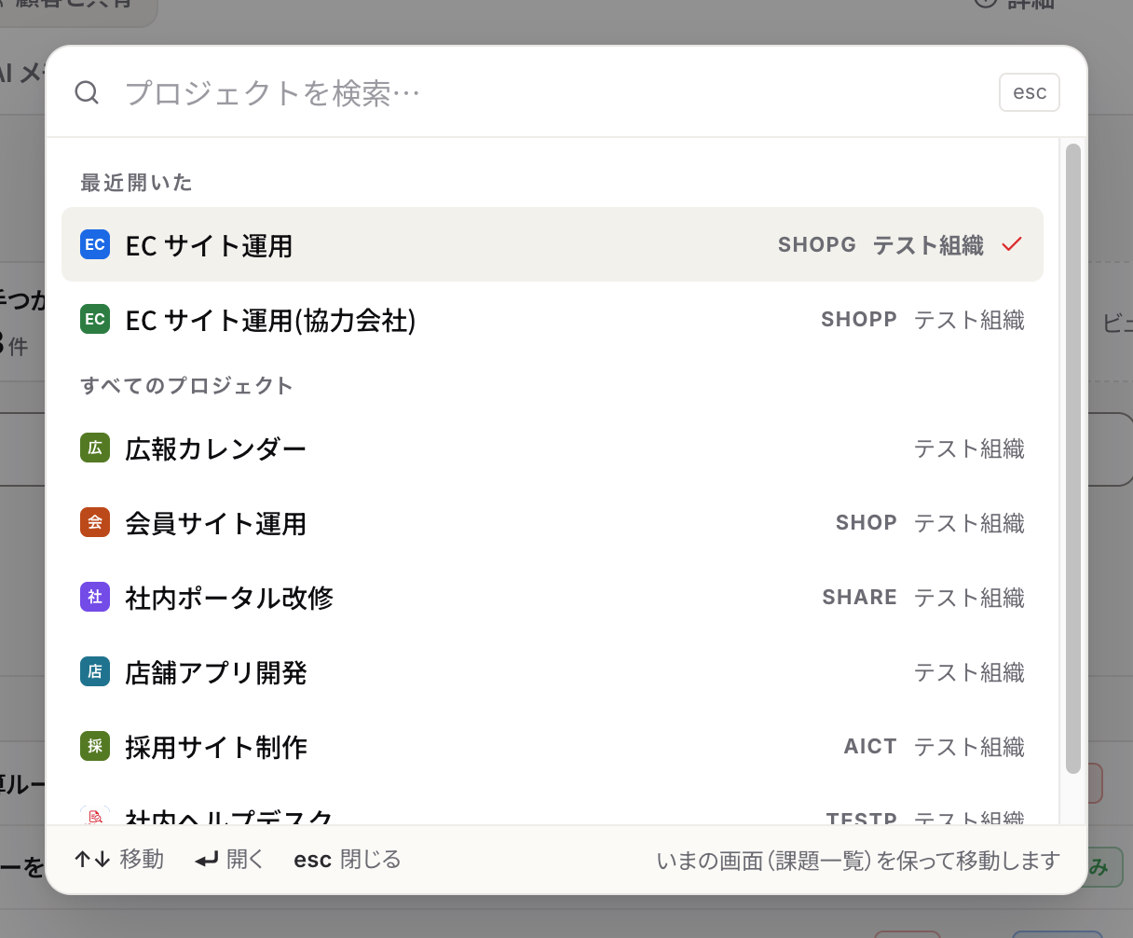Click the red checkmark on ECサイト運用
The width and height of the screenshot is (1133, 938).
[1012, 244]
